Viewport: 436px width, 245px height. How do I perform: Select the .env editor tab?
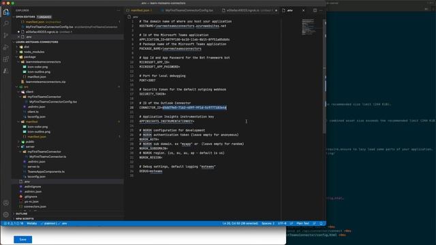pos(289,10)
